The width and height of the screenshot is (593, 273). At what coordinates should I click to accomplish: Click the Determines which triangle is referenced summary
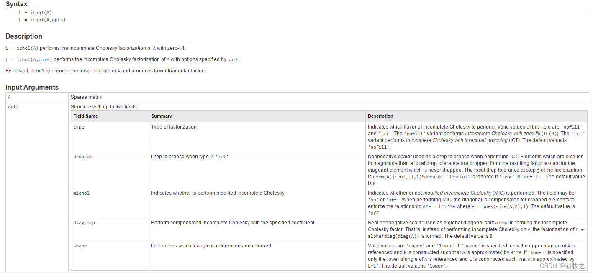point(211,246)
